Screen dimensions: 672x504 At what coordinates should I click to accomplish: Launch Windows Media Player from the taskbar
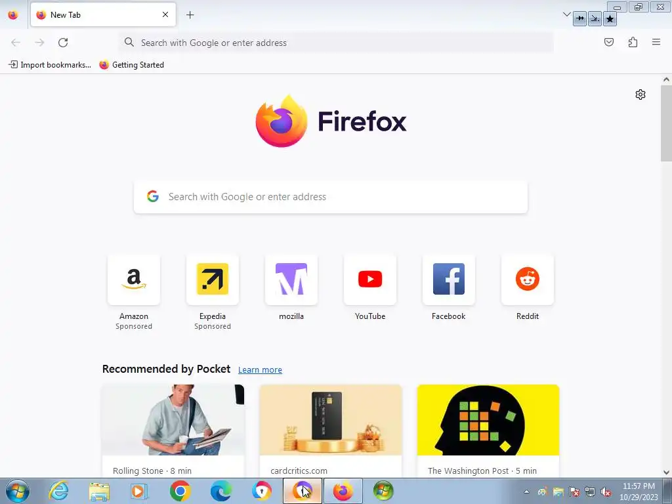[139, 491]
